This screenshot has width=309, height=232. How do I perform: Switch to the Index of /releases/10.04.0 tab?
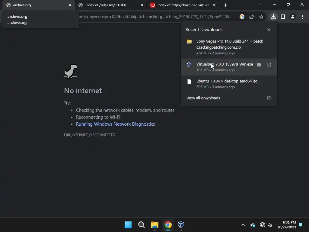[x=110, y=5]
